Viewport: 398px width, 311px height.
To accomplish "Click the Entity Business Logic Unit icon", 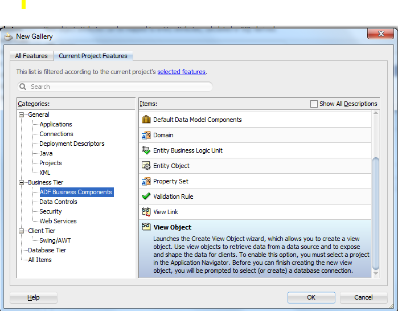I will 146,150.
